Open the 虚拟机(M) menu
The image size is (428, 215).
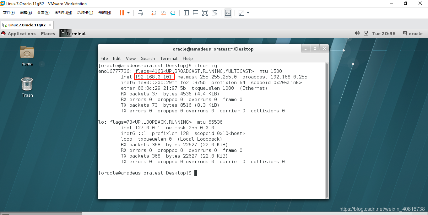[x=63, y=13]
